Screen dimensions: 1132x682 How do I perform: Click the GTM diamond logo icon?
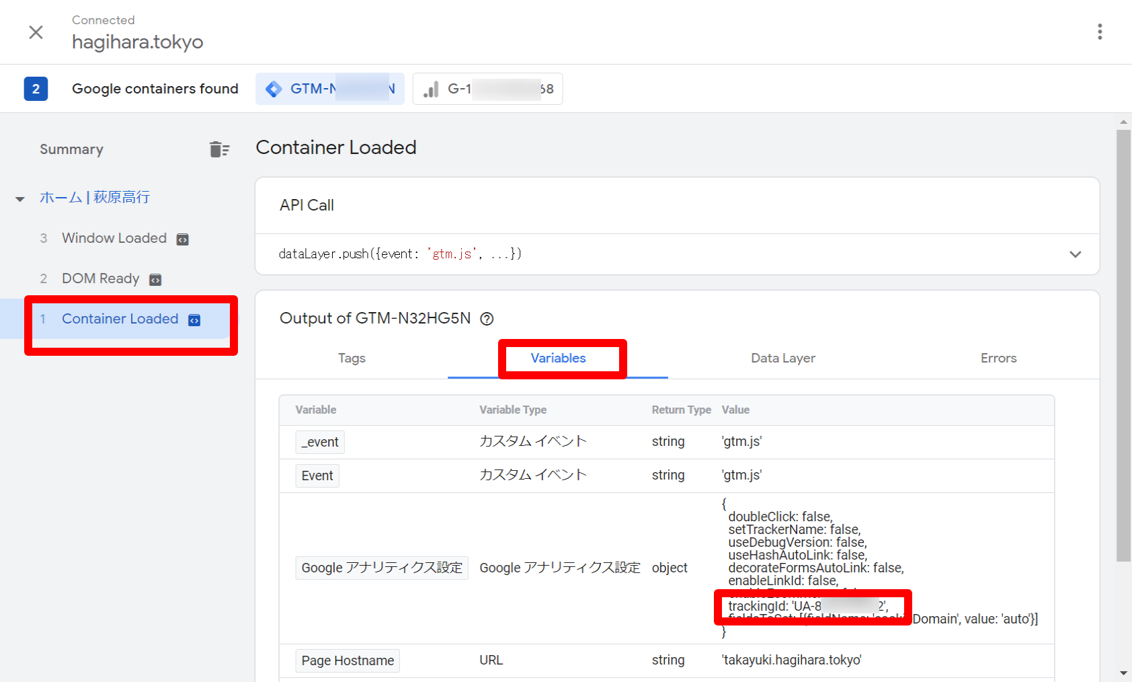[x=274, y=89]
